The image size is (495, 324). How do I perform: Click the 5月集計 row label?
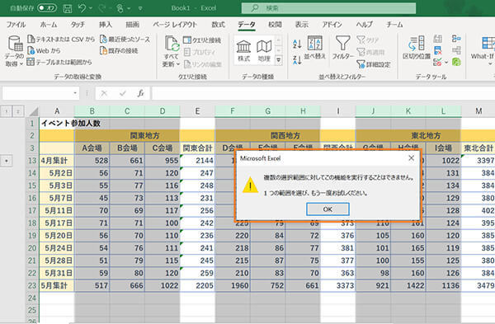pyautogui.click(x=57, y=285)
